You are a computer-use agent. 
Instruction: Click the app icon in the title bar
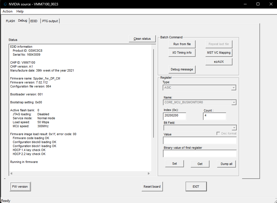5,4
